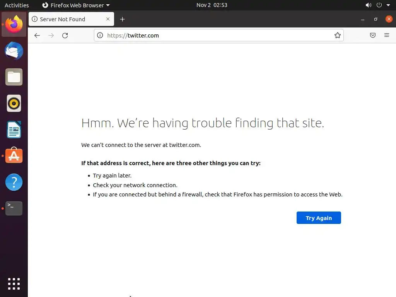The width and height of the screenshot is (396, 297).
Task: Close the Firefox window
Action: 389,19
